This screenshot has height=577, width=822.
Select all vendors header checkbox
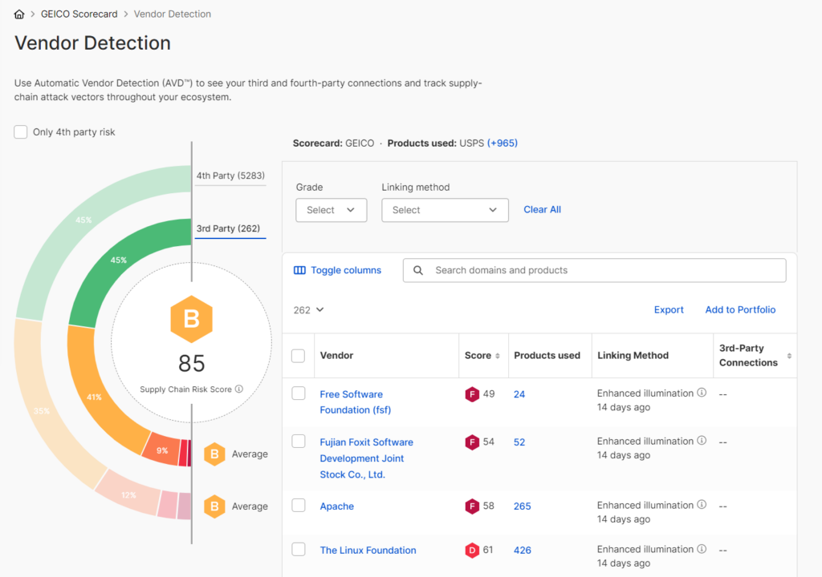tap(299, 356)
